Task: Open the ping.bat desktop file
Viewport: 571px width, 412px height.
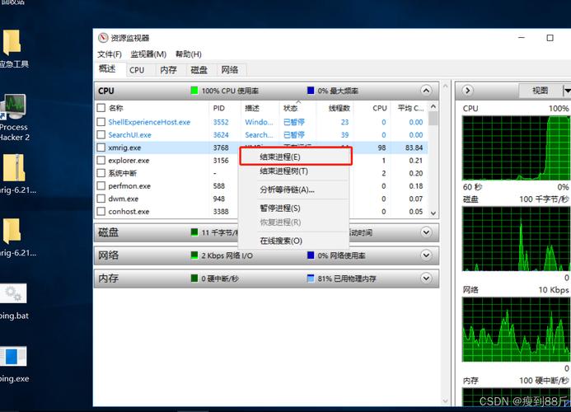Action: click(12, 295)
